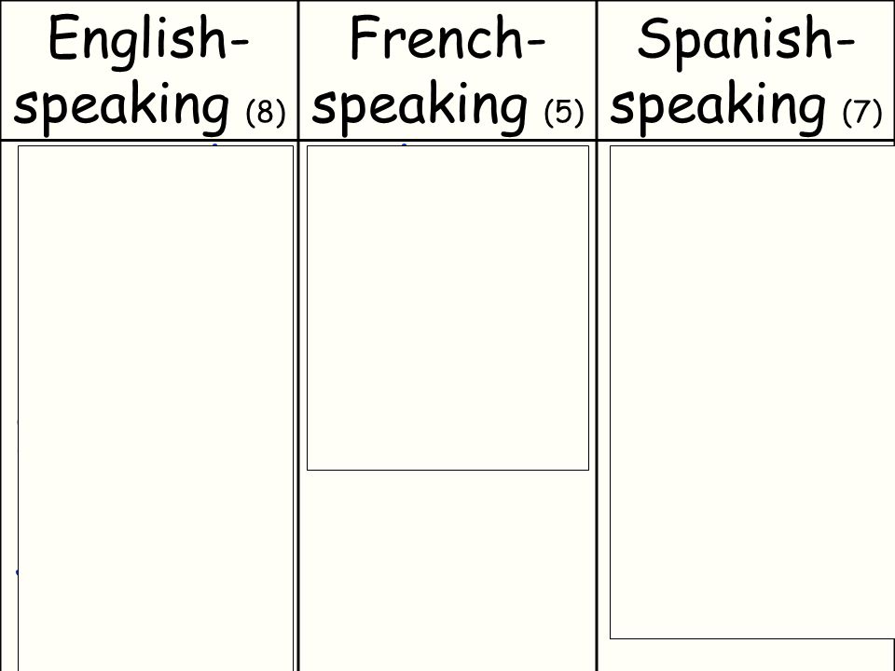Click inside the square box under French-speaking
The image size is (895, 671).
click(x=447, y=308)
